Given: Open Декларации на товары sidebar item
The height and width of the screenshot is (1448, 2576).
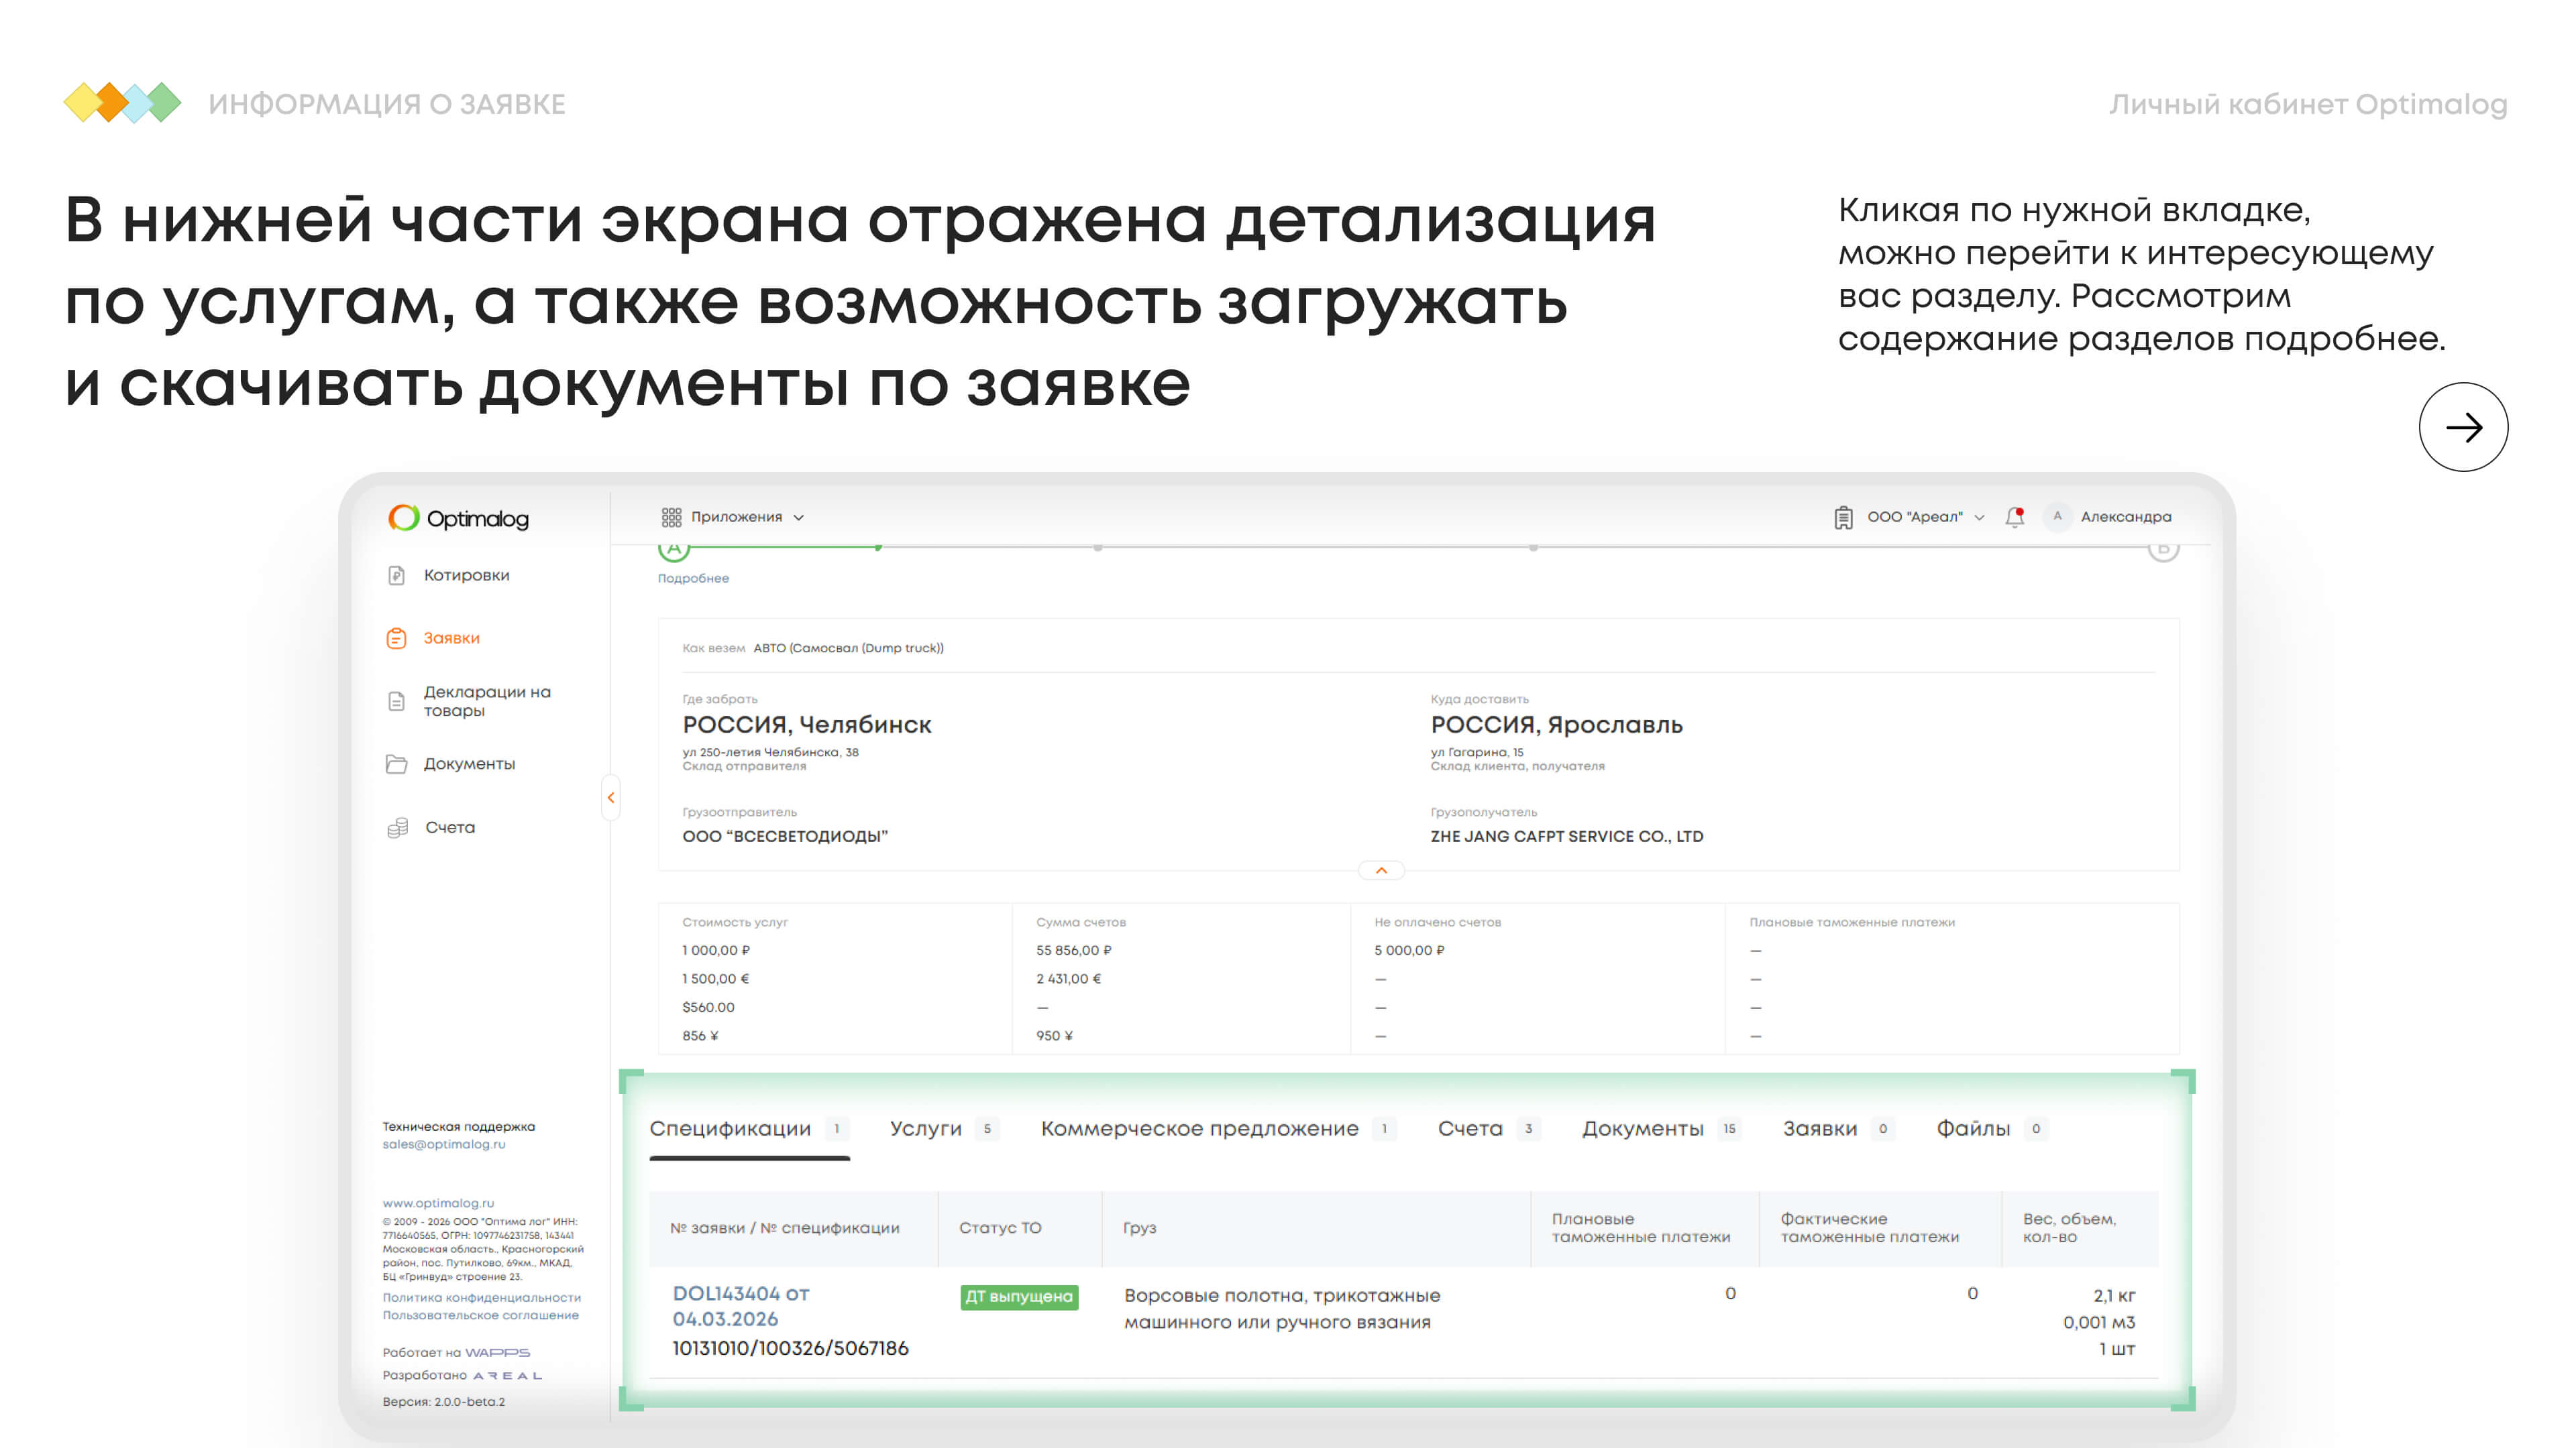Looking at the screenshot, I should 486,701.
